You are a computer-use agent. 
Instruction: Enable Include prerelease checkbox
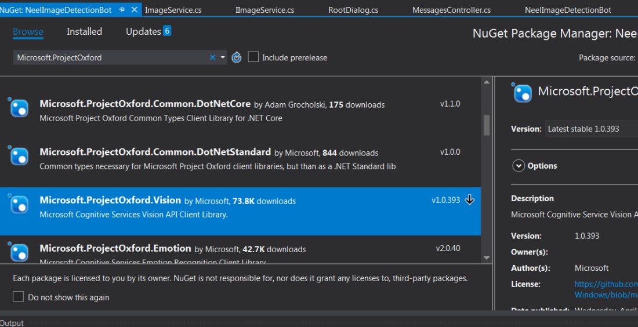253,57
